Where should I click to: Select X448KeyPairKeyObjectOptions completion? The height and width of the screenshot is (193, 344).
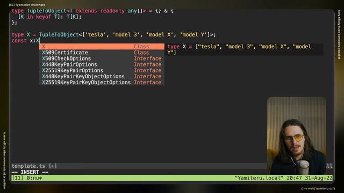coord(102,76)
